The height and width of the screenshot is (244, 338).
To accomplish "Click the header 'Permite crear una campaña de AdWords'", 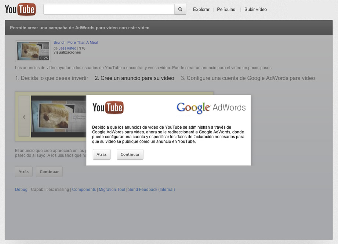I will coord(80,28).
